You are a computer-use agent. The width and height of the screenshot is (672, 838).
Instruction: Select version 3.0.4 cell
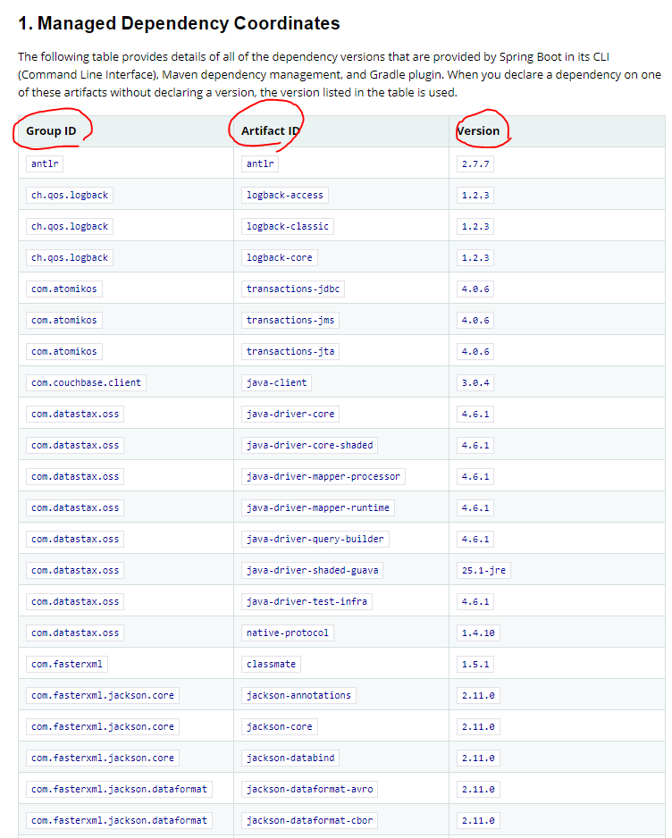click(475, 382)
